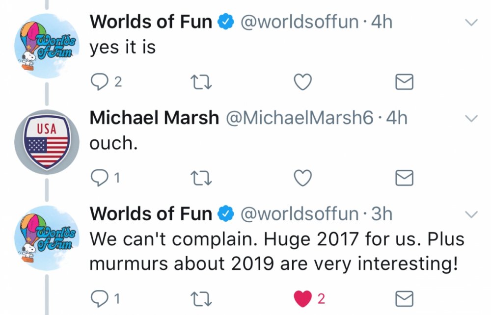
Task: Message the "We can't complain" tweet envelope icon
Action: pos(404,298)
